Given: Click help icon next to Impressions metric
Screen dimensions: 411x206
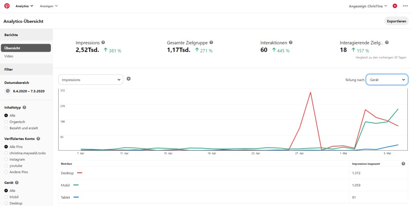Looking at the screenshot, I should pyautogui.click(x=103, y=43).
